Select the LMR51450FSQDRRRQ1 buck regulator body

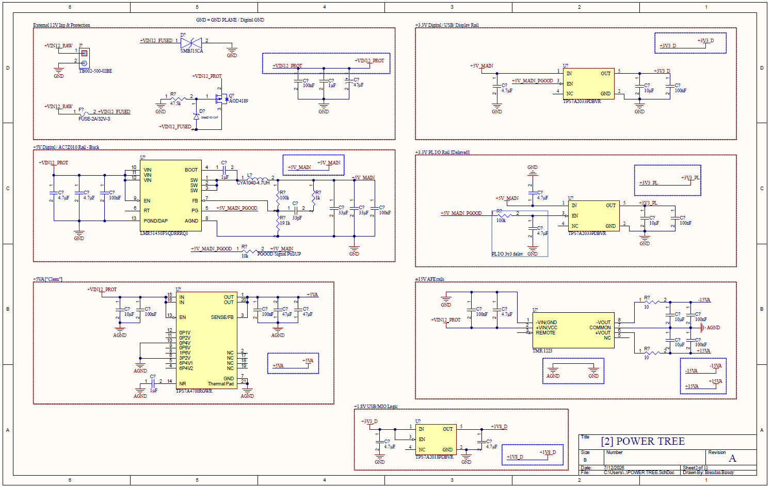click(x=170, y=195)
